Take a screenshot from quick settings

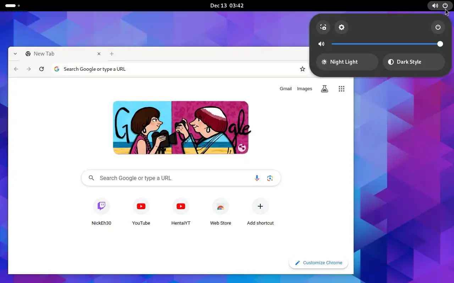(323, 27)
